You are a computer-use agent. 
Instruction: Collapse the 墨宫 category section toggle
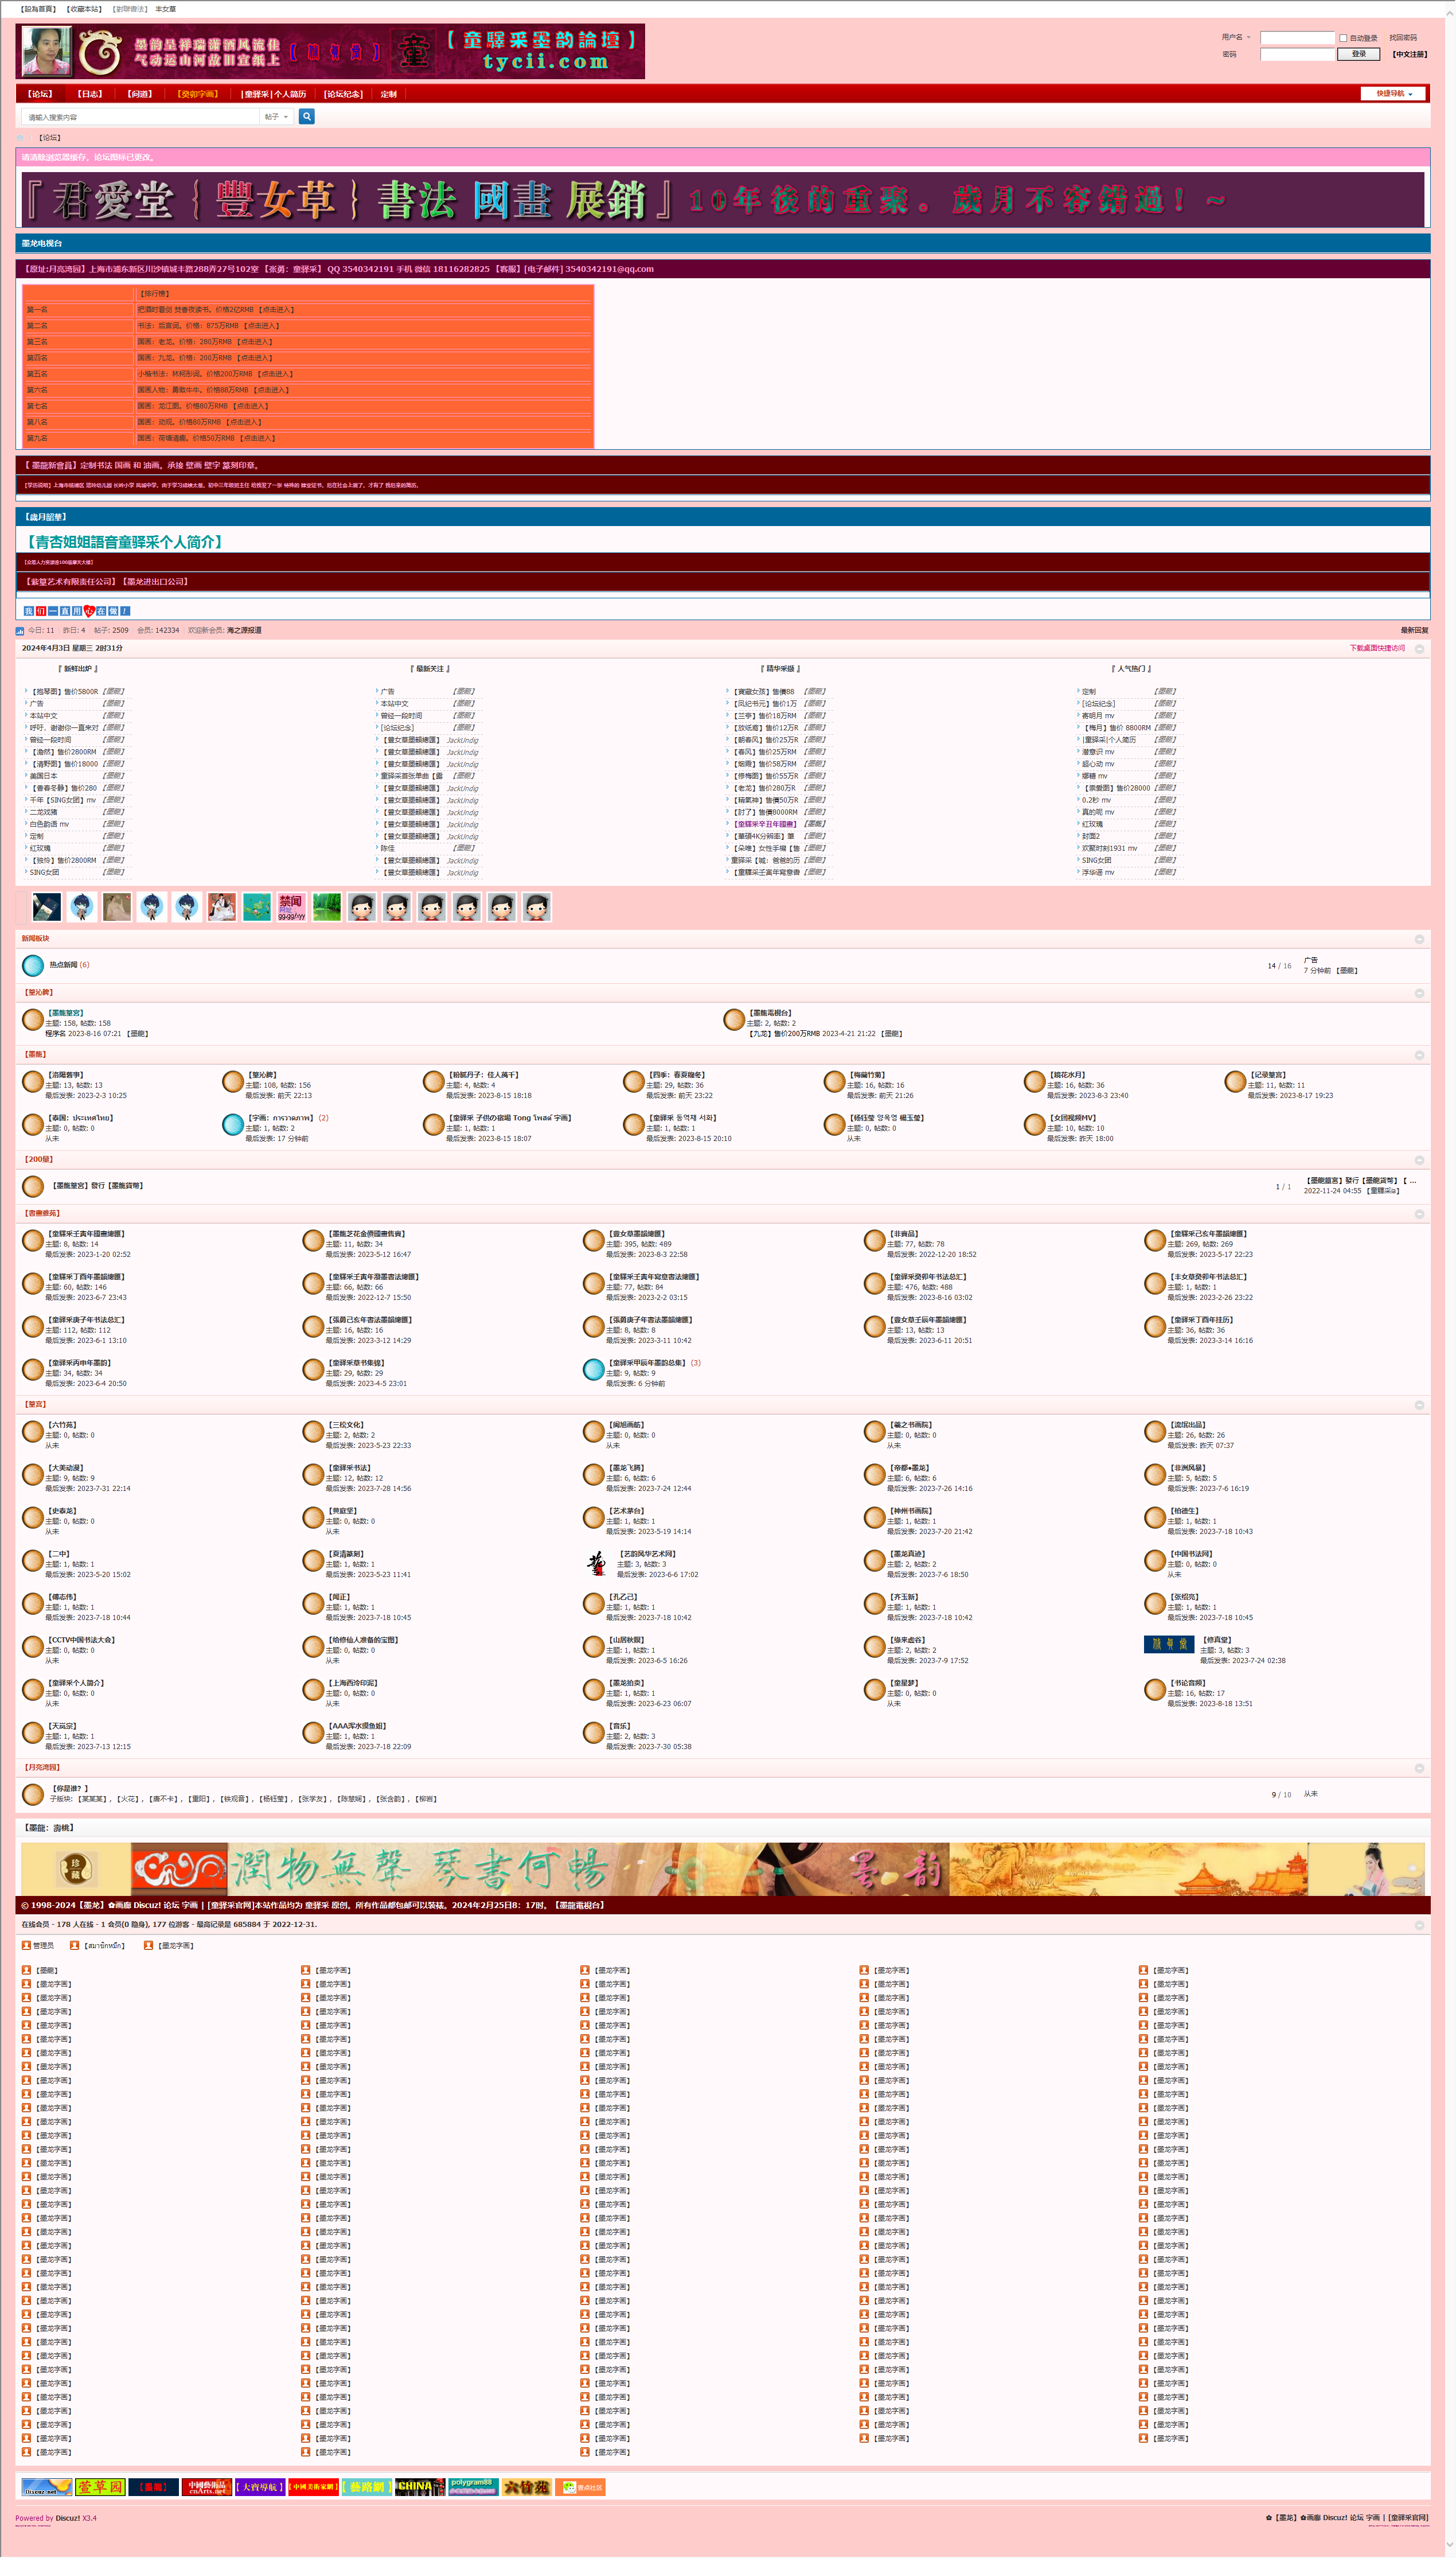click(1419, 1404)
